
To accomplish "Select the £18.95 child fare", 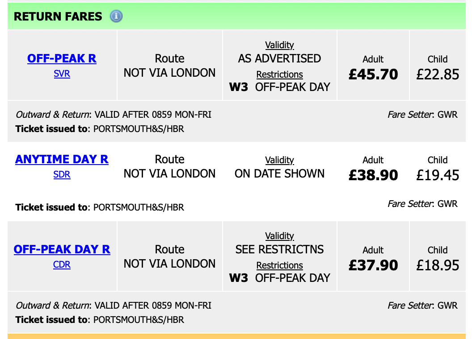I will click(437, 265).
